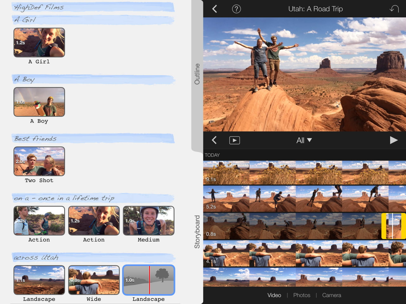The height and width of the screenshot is (304, 406).
Task: Switch to the Outline tab
Action: coord(197,74)
